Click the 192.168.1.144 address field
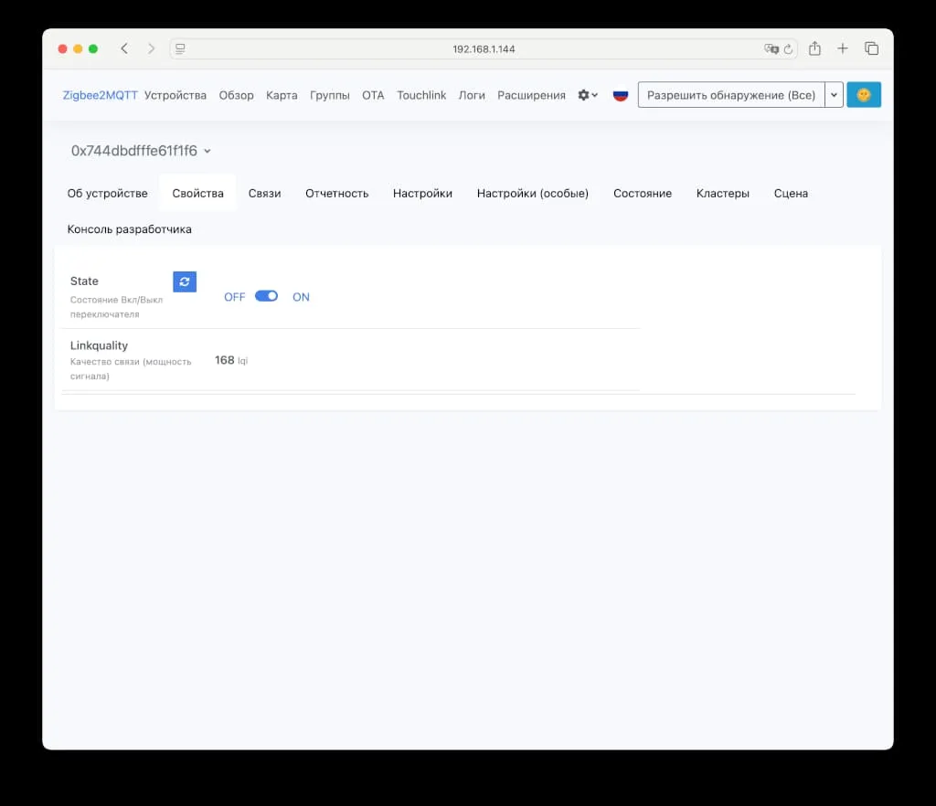 pyautogui.click(x=484, y=49)
